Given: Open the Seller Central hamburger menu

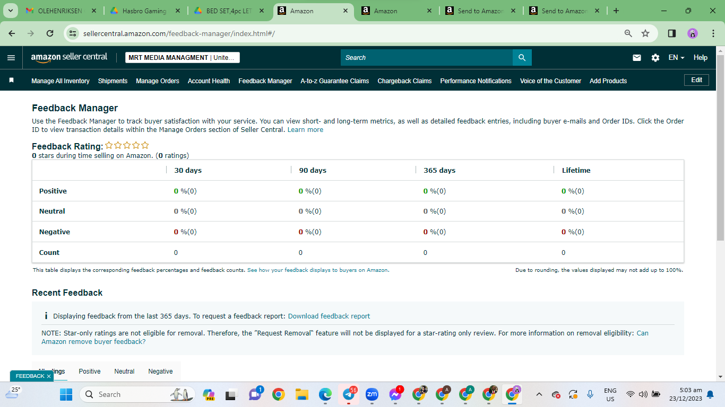Looking at the screenshot, I should coord(11,58).
